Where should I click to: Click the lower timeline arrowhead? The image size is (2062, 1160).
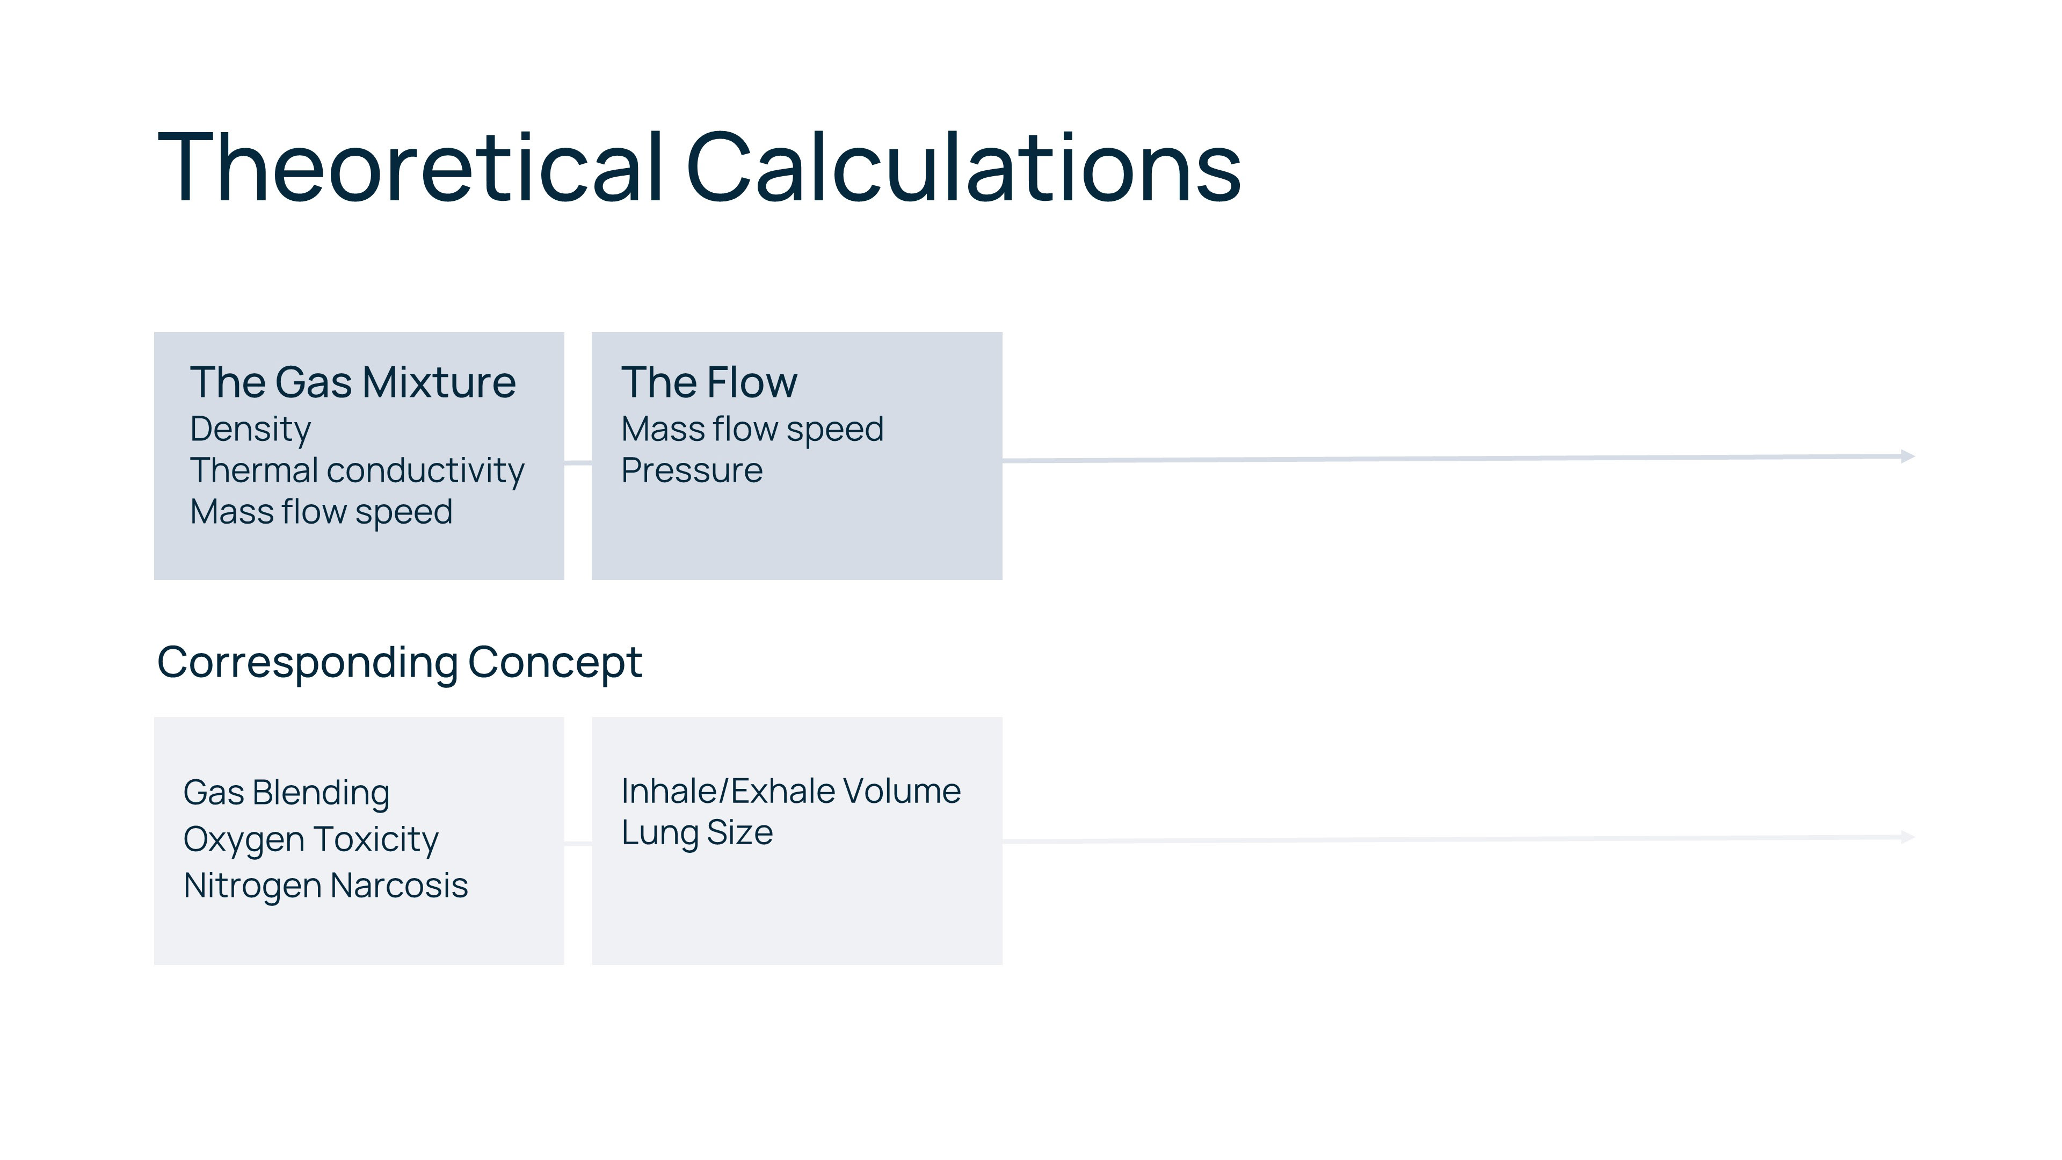pyautogui.click(x=1908, y=837)
